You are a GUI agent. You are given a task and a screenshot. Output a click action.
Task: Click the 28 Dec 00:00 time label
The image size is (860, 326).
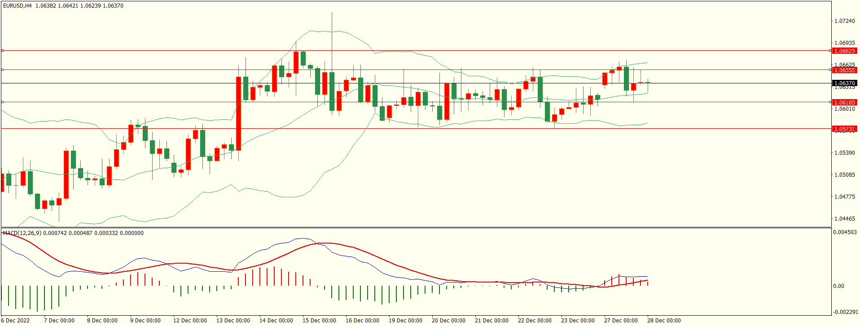click(664, 321)
